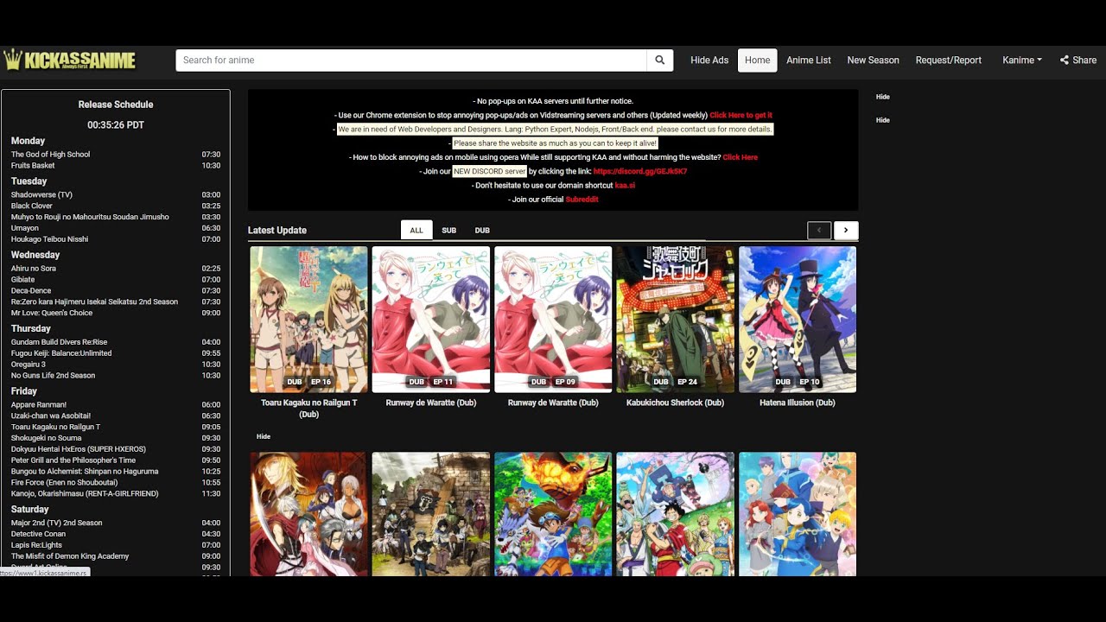The image size is (1106, 622).
Task: Click 'Click Here to get it' extension link
Action: coord(741,115)
